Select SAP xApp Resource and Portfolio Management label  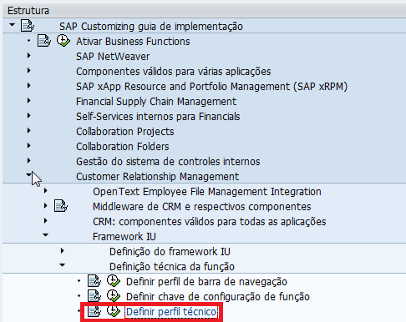tap(211, 87)
